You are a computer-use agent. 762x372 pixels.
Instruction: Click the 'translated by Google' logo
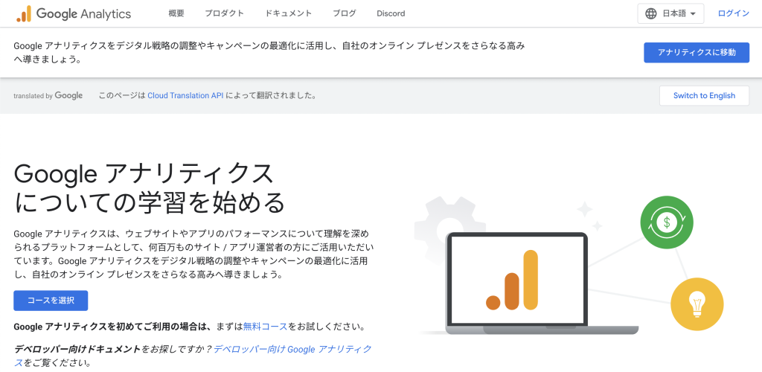click(x=48, y=95)
